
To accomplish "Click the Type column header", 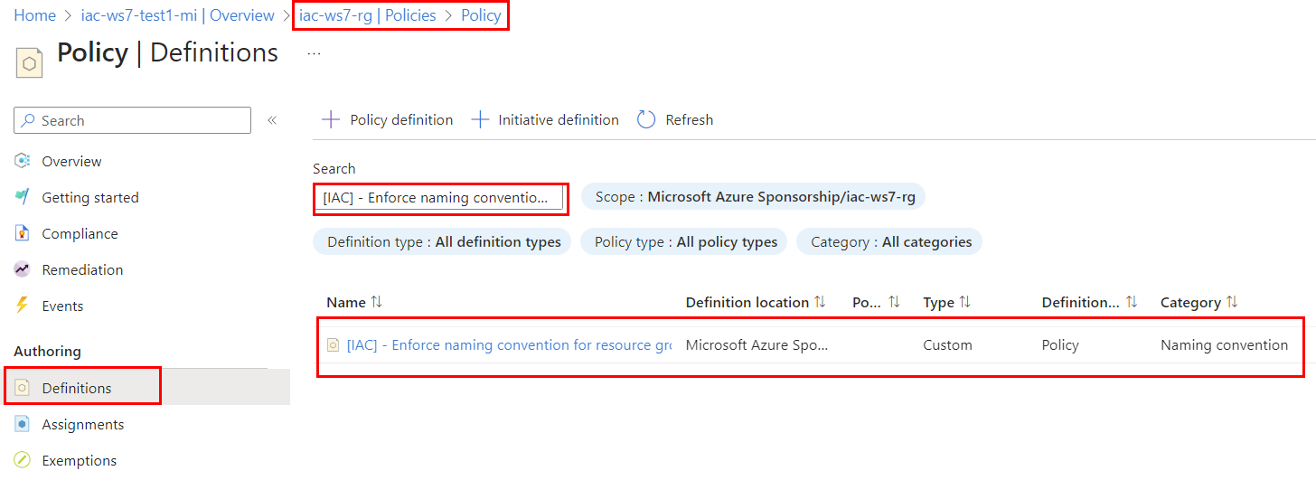I will point(938,302).
